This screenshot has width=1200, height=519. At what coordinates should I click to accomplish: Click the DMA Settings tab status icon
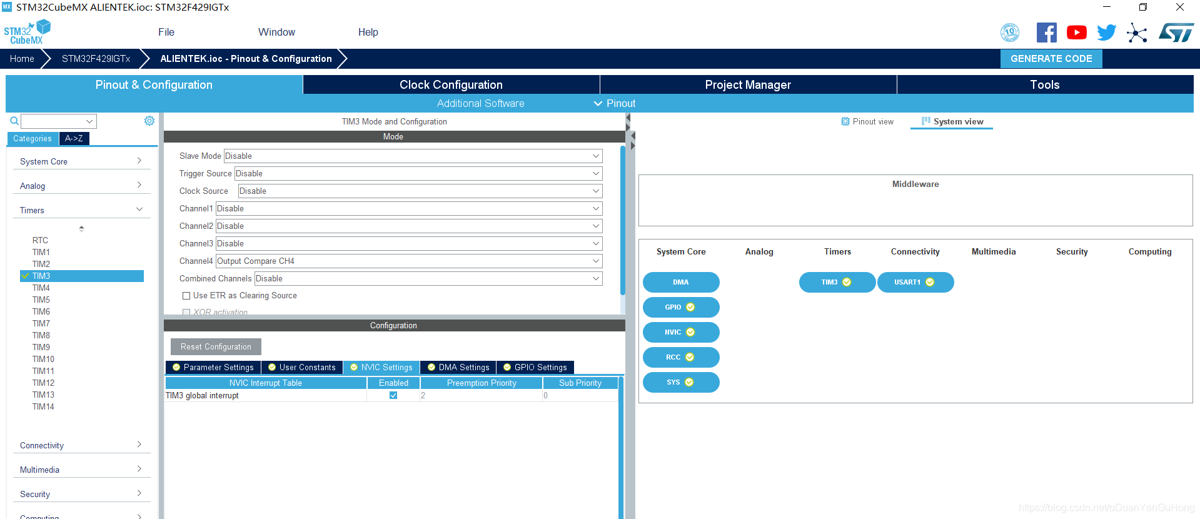click(431, 367)
